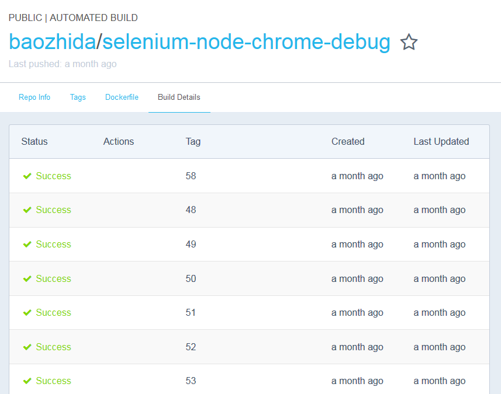501x394 pixels.
Task: Click the success checkmark icon for tag 49
Action: tap(27, 244)
